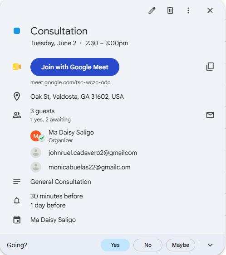Image resolution: width=226 pixels, height=255 pixels.
Task: Select Yes for Going response
Action: pyautogui.click(x=115, y=245)
